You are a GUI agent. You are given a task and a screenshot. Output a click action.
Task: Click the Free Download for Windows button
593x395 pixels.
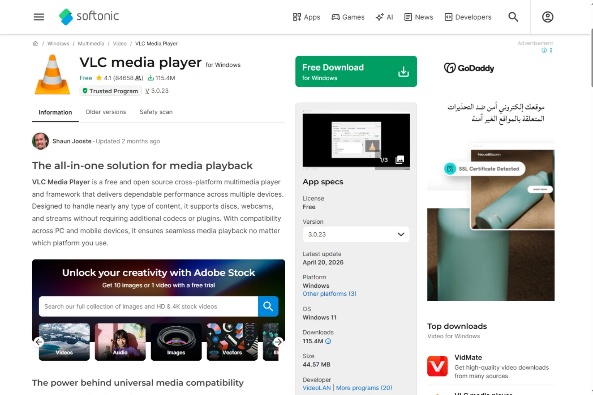[x=356, y=71]
